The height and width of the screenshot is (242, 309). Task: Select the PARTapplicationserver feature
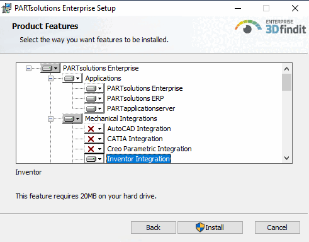[141, 108]
